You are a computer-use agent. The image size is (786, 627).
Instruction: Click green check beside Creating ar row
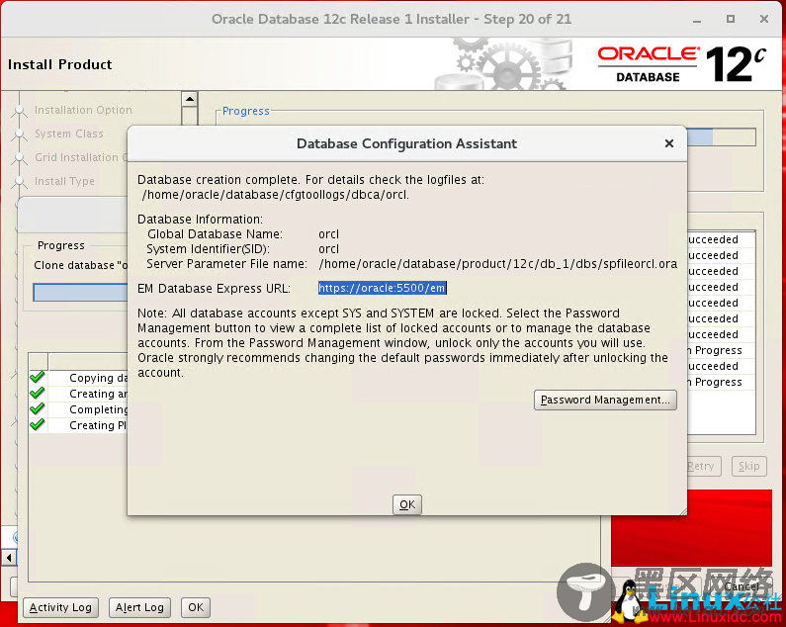(x=38, y=394)
